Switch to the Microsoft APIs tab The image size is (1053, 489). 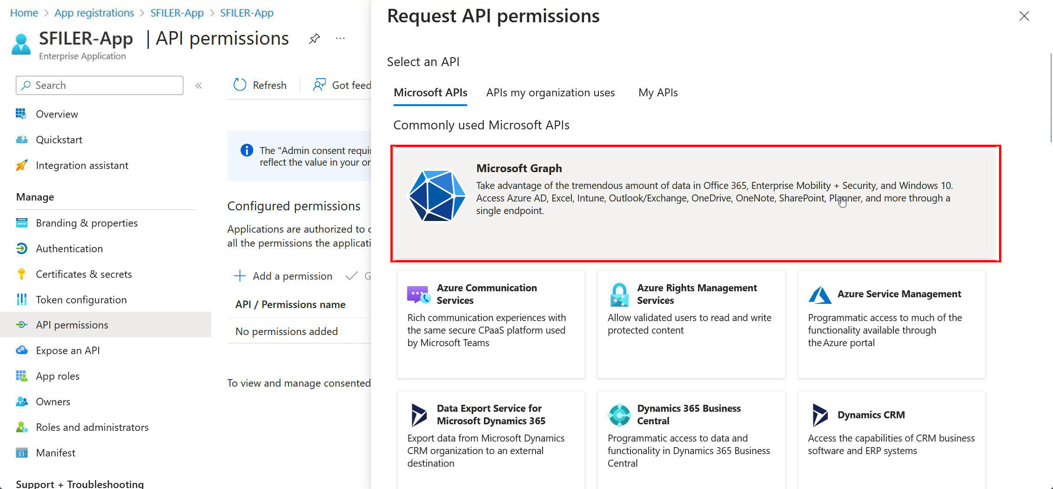[430, 93]
